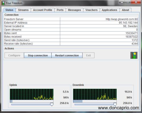The height and width of the screenshot is (113, 142).
Task: Click the Uplink 5.5 k rate reading
Action: point(66,92)
